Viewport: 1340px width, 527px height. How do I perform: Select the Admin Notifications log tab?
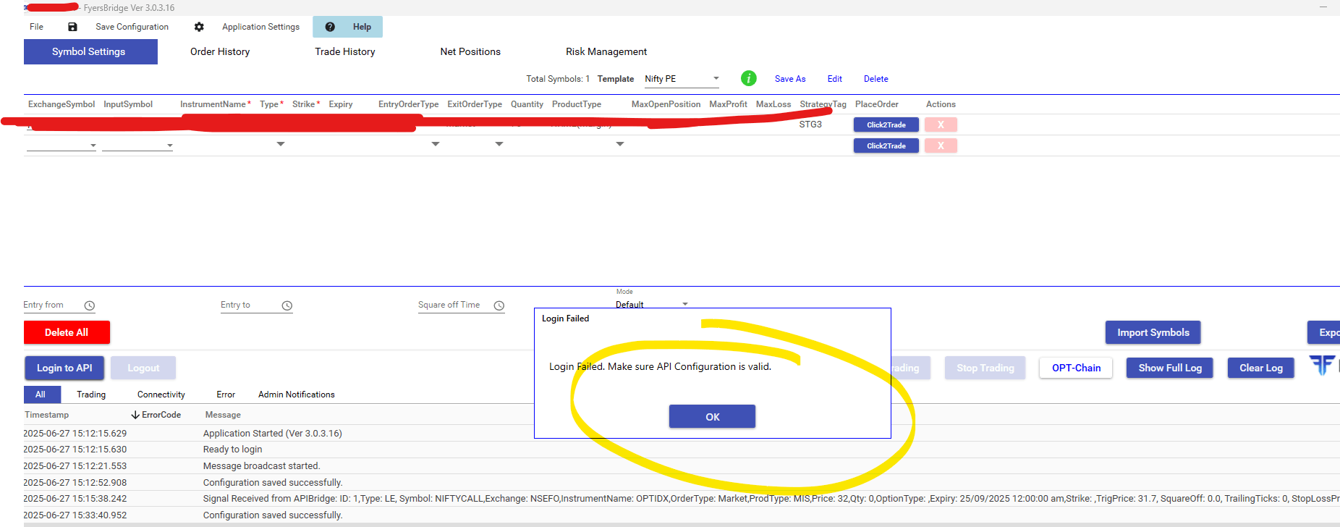coord(297,395)
